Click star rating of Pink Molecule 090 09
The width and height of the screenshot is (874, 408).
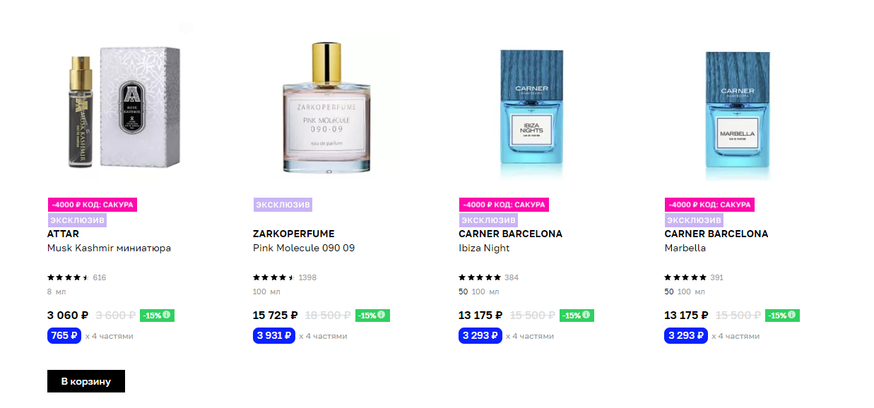273,277
